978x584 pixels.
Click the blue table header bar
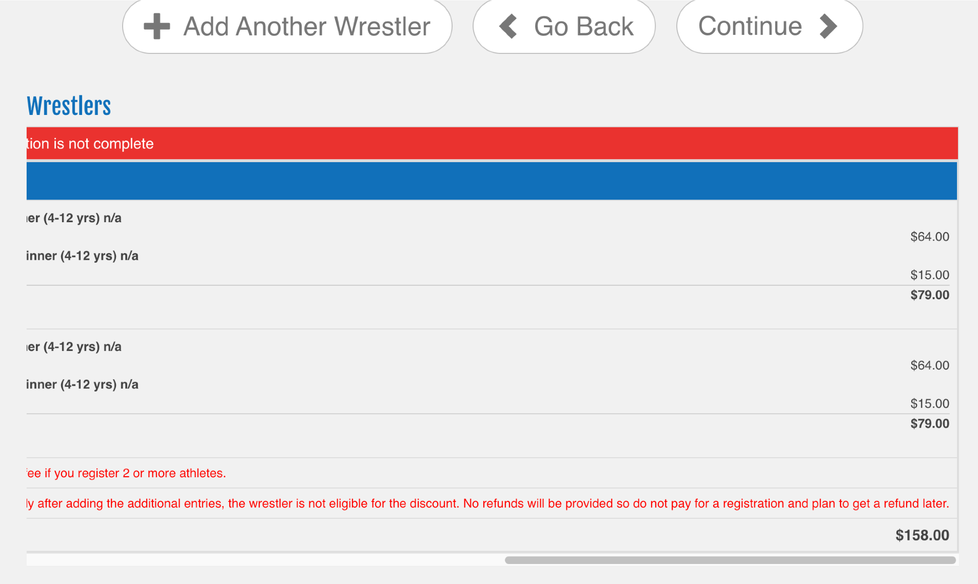(492, 181)
